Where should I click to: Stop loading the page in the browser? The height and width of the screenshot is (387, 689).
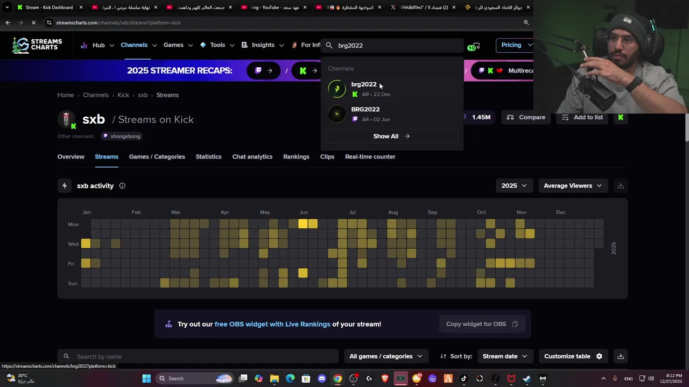pyautogui.click(x=33, y=23)
